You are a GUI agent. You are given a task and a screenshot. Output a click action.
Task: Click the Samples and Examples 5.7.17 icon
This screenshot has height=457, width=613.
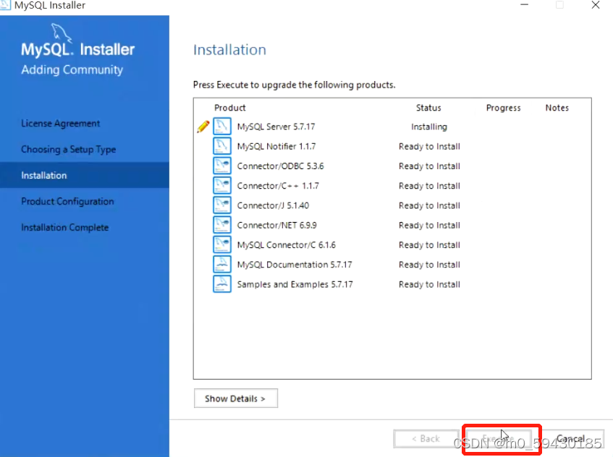(x=222, y=284)
